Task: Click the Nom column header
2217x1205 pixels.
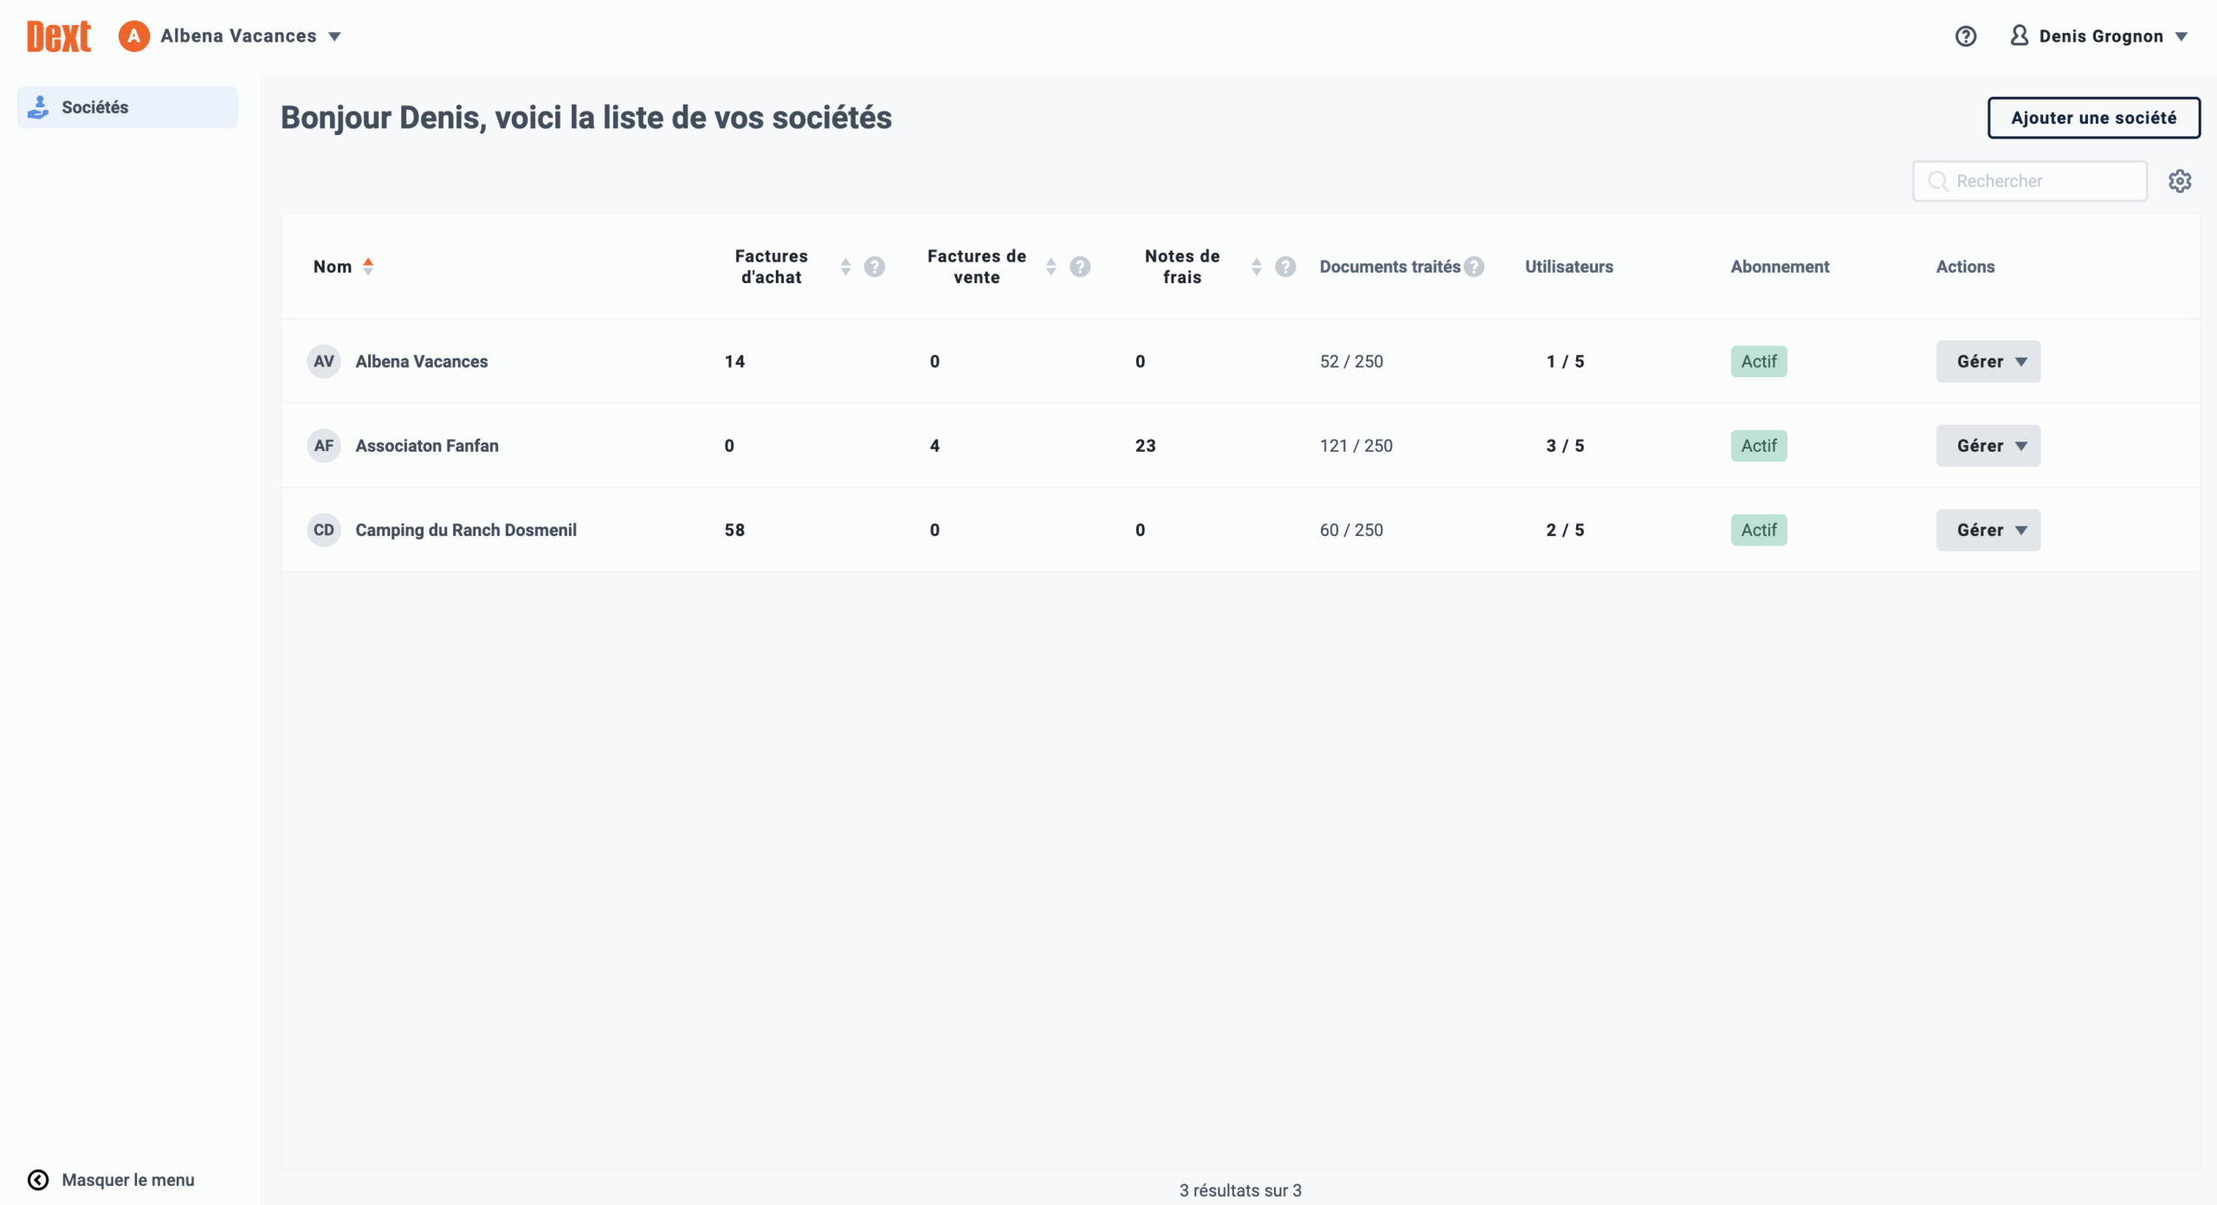Action: [x=333, y=267]
